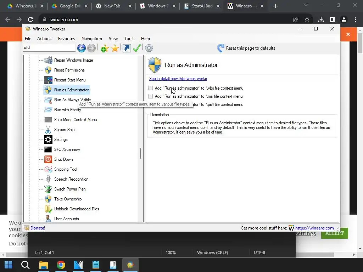Click the Notepad taskbar icon
Screen dimensions: 363x272
click(x=96, y=265)
